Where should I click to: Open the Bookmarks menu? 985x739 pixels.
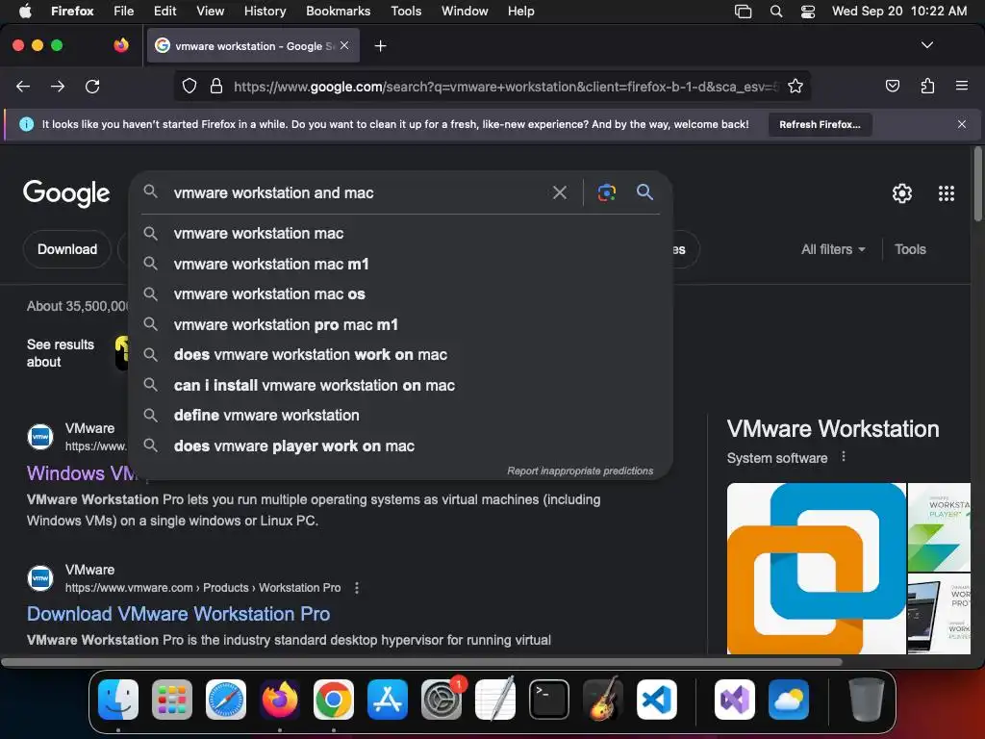point(338,12)
